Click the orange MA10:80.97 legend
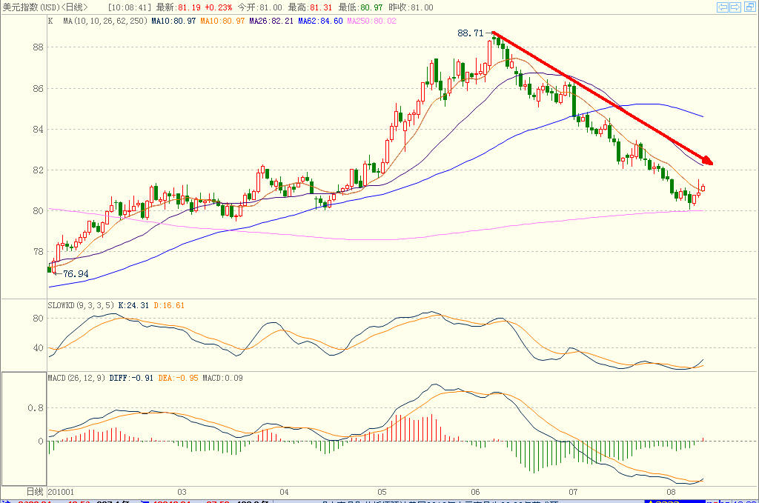The height and width of the screenshot is (503, 759). (x=222, y=21)
